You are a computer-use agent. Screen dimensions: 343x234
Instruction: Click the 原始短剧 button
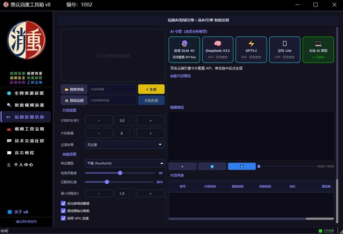click(74, 100)
